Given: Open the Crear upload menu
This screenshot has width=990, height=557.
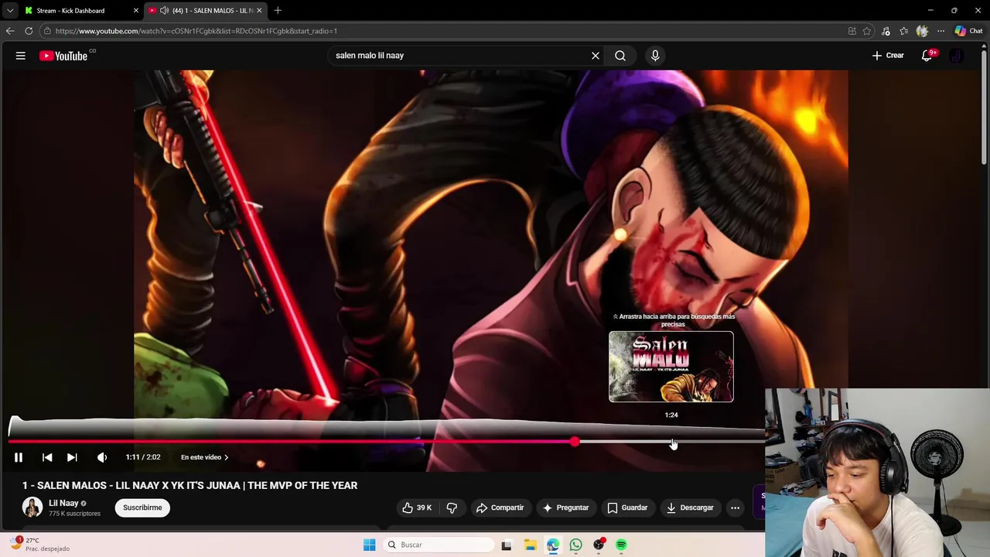Looking at the screenshot, I should [888, 56].
